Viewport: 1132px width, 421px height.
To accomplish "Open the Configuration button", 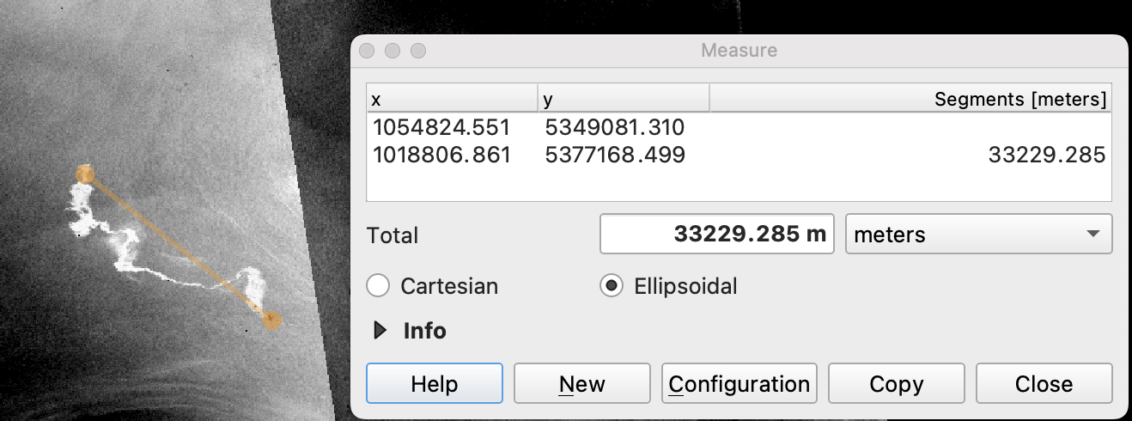I will coord(739,383).
